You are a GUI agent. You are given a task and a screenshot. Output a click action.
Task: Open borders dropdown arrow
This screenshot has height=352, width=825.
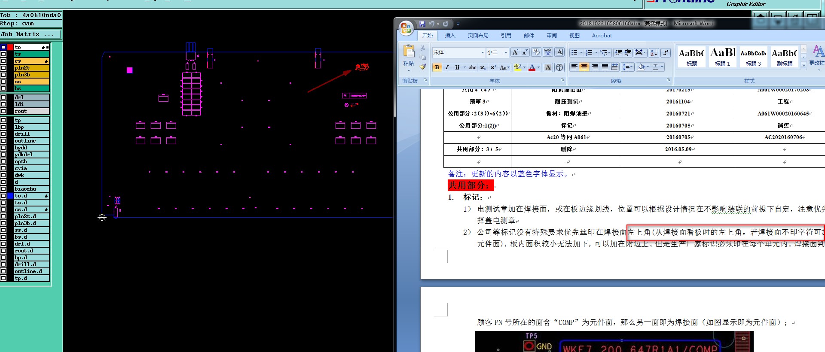click(662, 67)
